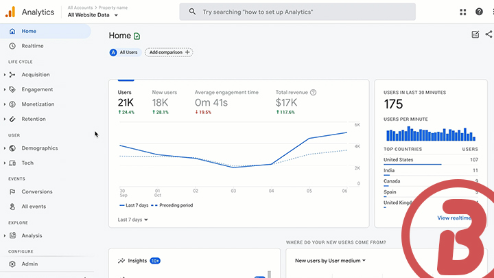Click the Add comparison button
Screen dimensions: 494x278
point(169,52)
